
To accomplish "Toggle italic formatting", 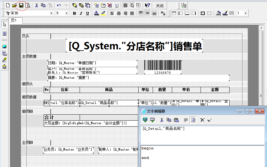I will pos(81,13).
